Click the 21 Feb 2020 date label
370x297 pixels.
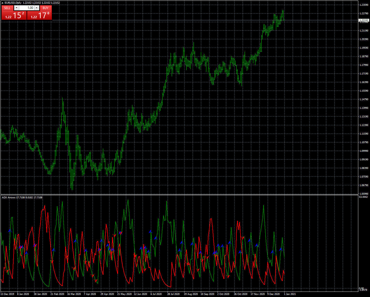pyautogui.click(x=57, y=294)
